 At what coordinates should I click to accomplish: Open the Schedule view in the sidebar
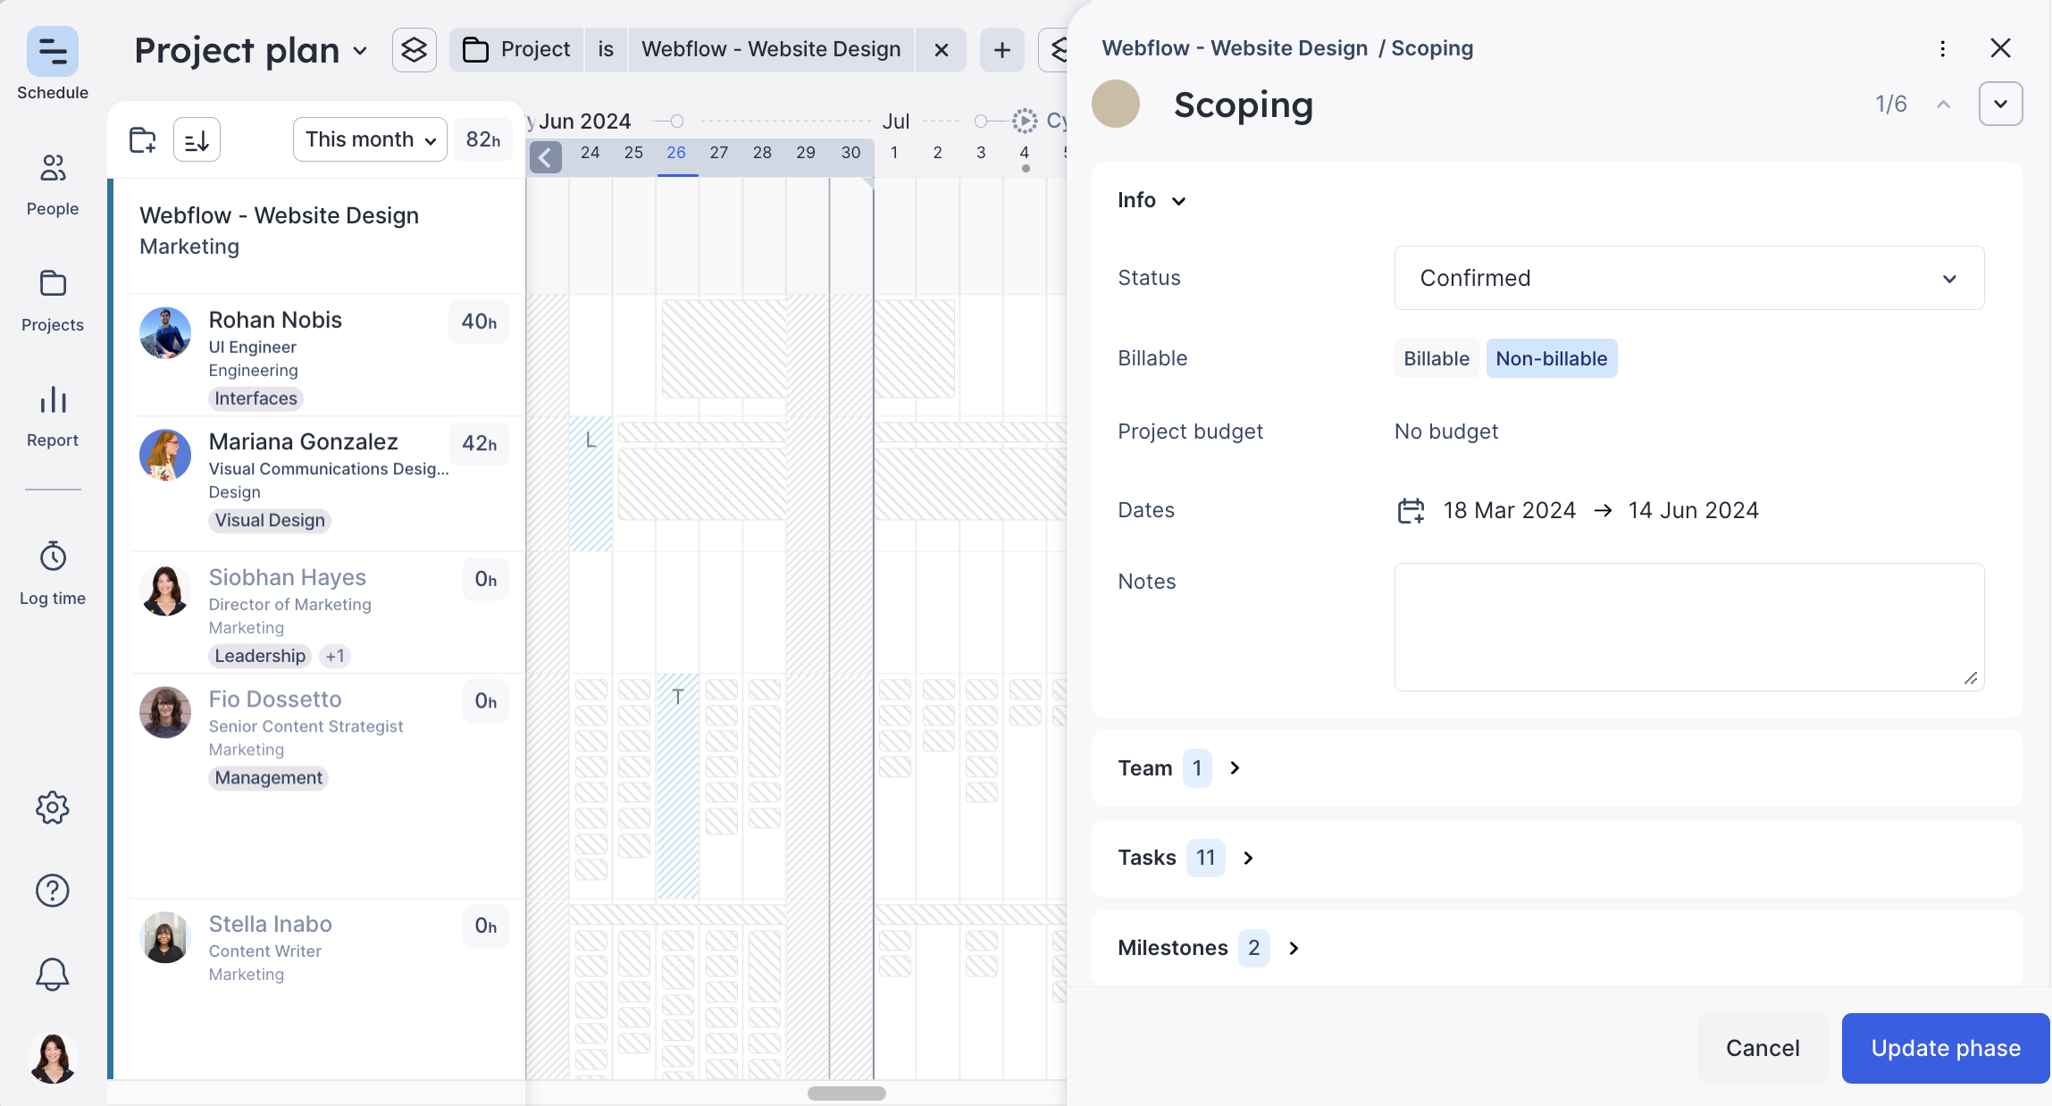(x=52, y=61)
